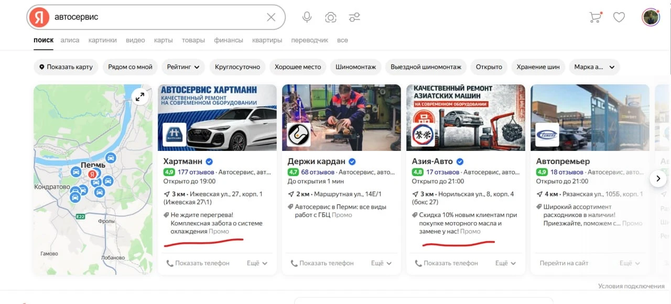
Task: Open the shopping cart icon
Action: 596,17
